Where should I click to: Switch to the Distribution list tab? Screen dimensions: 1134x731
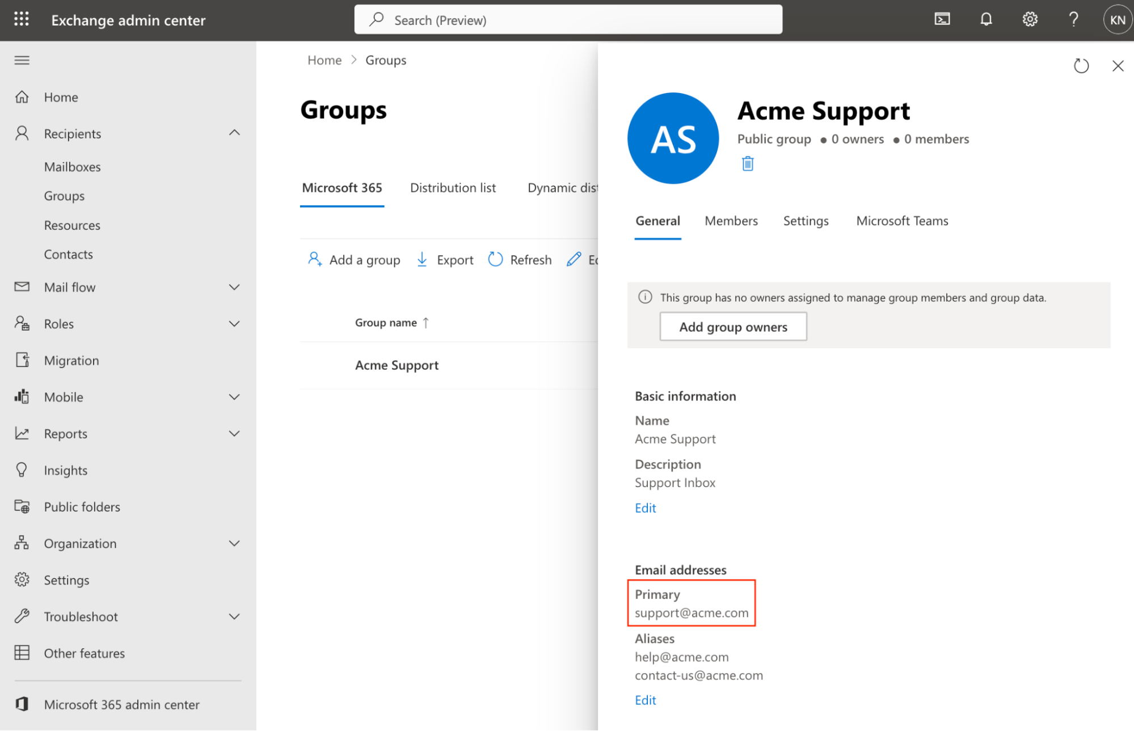[453, 188]
